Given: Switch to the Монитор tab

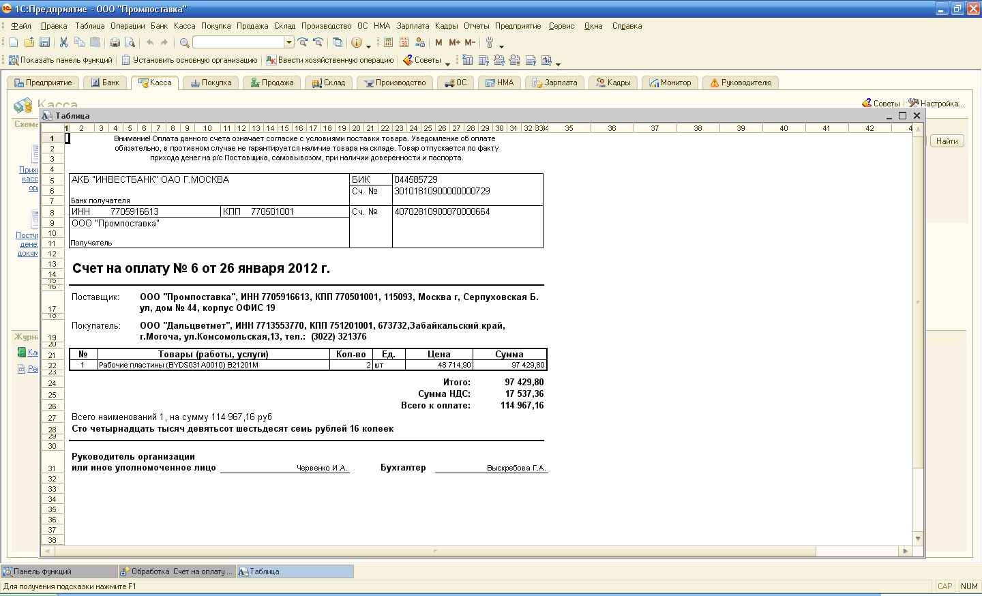Looking at the screenshot, I should (670, 83).
